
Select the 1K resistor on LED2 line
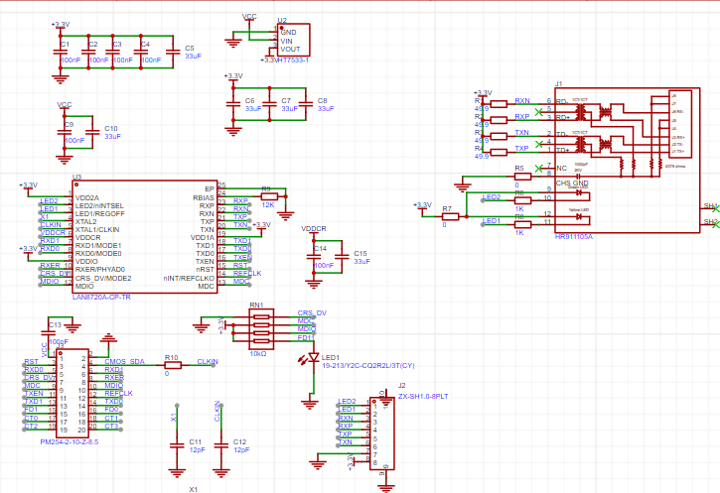(522, 200)
